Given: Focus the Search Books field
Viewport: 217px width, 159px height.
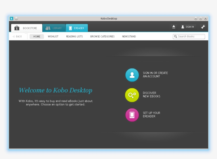Looking at the screenshot, I should click(189, 36).
